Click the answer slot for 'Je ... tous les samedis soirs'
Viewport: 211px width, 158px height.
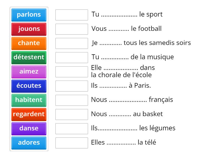pos(71,43)
